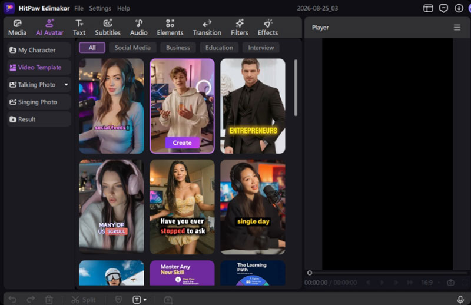Click the Undo arrow icon
Image resolution: width=471 pixels, height=305 pixels.
click(12, 299)
